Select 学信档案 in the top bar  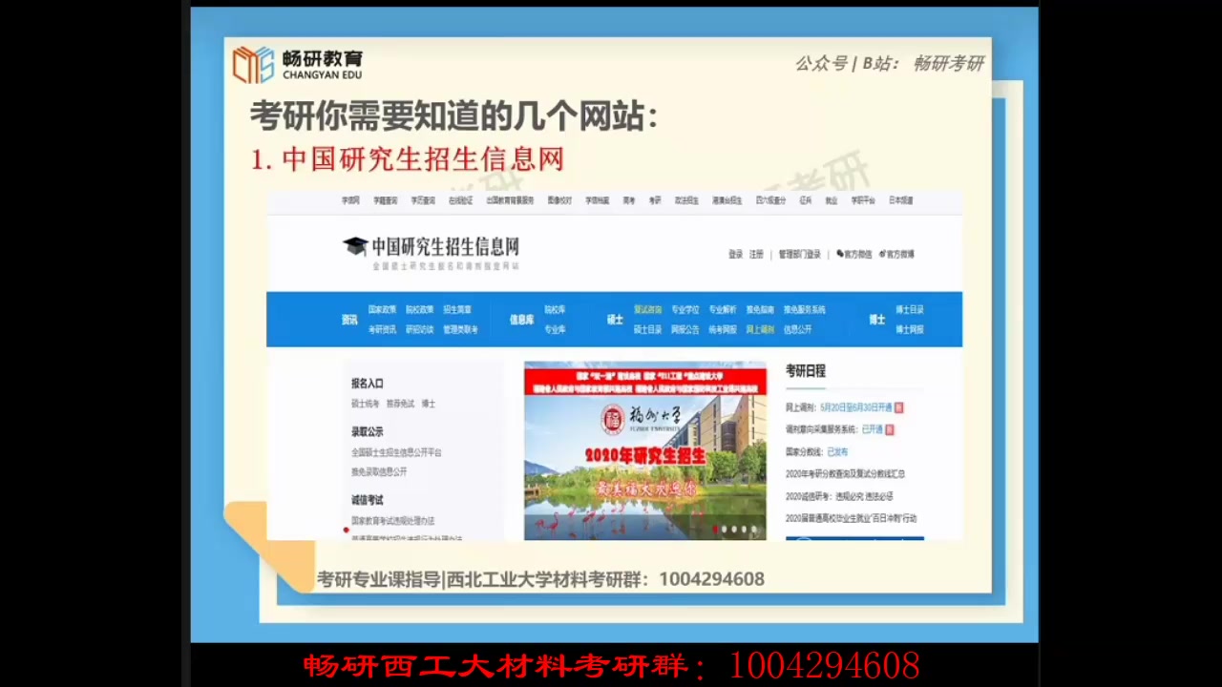point(597,201)
